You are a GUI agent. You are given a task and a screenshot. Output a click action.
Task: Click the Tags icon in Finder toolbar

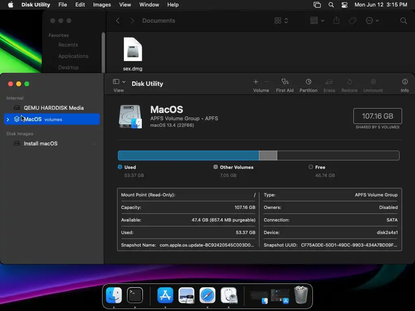352,21
